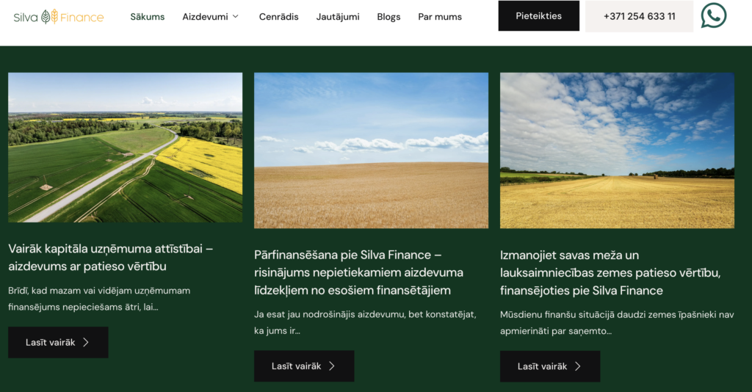
Task: Click Lasīt vairāk under the Pārfinansēšana article
Action: (x=304, y=366)
